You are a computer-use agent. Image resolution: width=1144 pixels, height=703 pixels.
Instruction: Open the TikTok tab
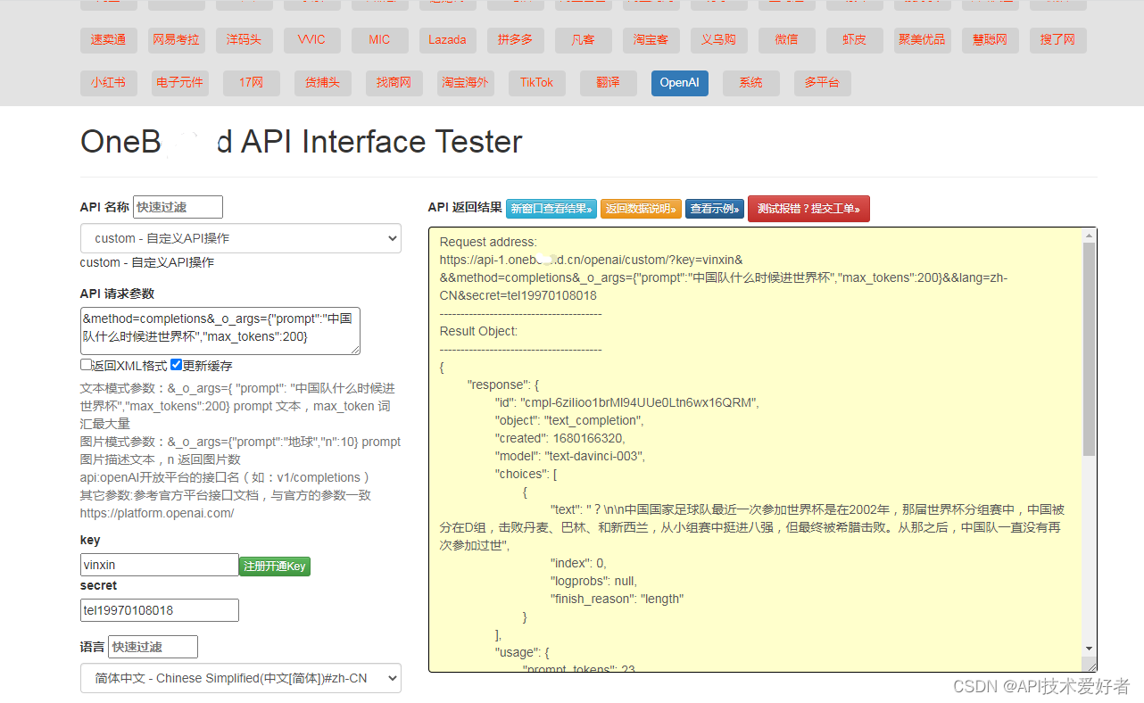(x=536, y=83)
